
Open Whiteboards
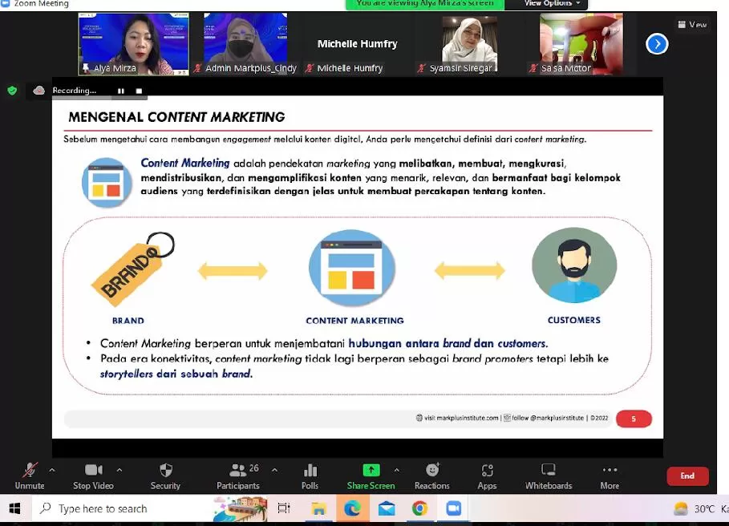point(549,475)
